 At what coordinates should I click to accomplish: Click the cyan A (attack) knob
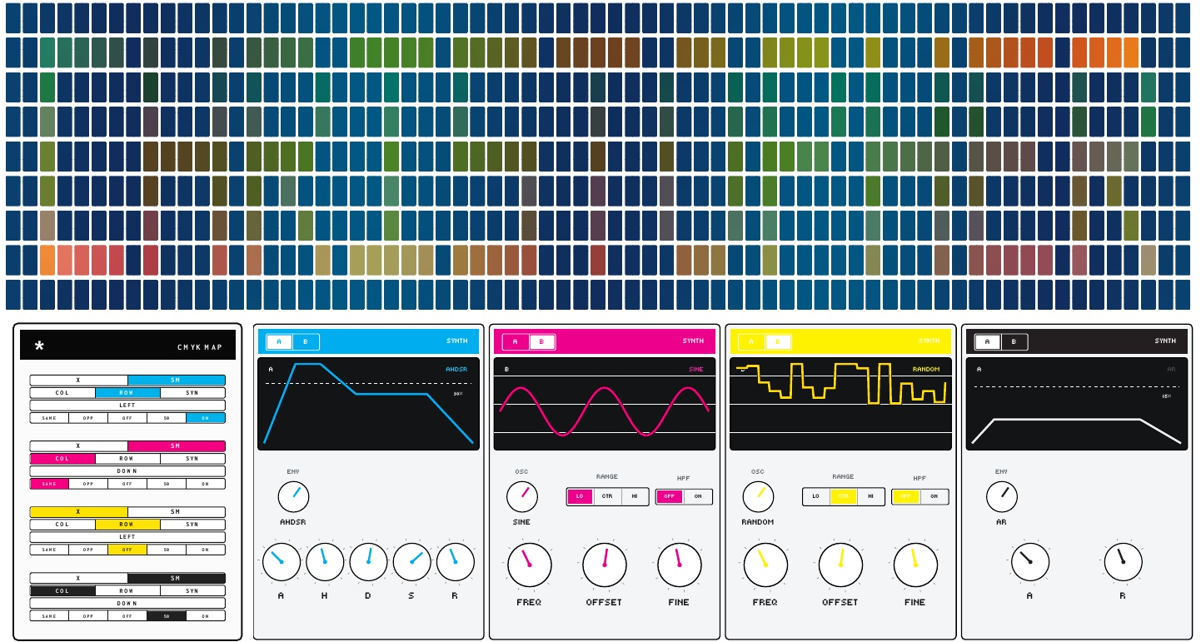point(281,562)
